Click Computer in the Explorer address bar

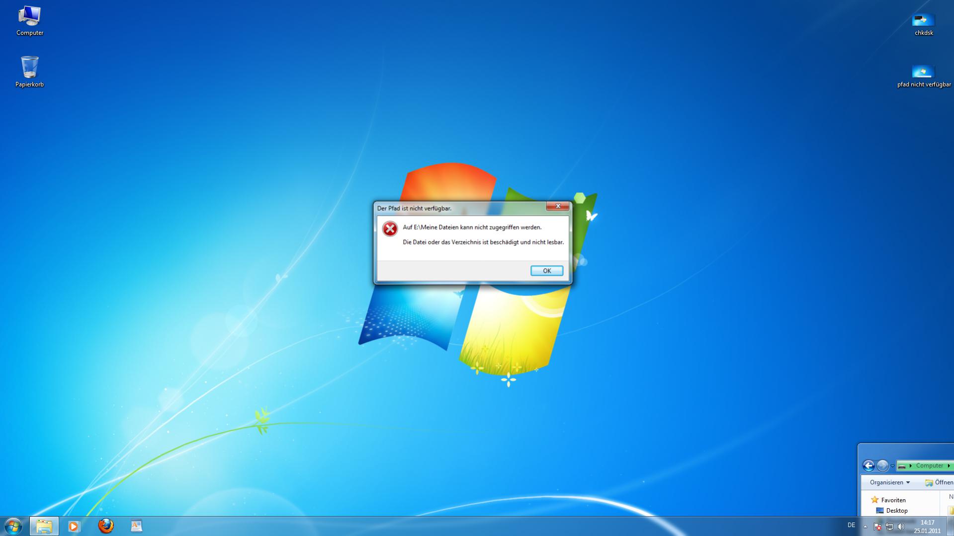pyautogui.click(x=929, y=465)
